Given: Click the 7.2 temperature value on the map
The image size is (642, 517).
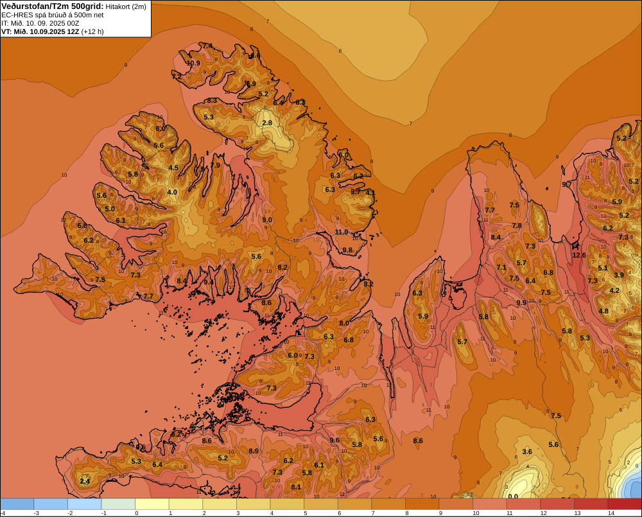Looking at the screenshot, I should pos(177,76).
